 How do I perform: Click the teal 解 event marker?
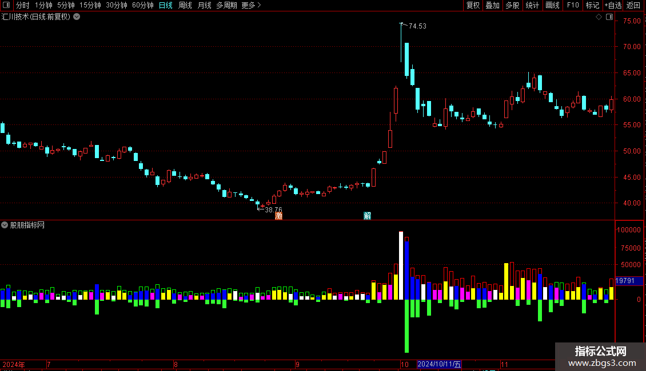point(368,216)
